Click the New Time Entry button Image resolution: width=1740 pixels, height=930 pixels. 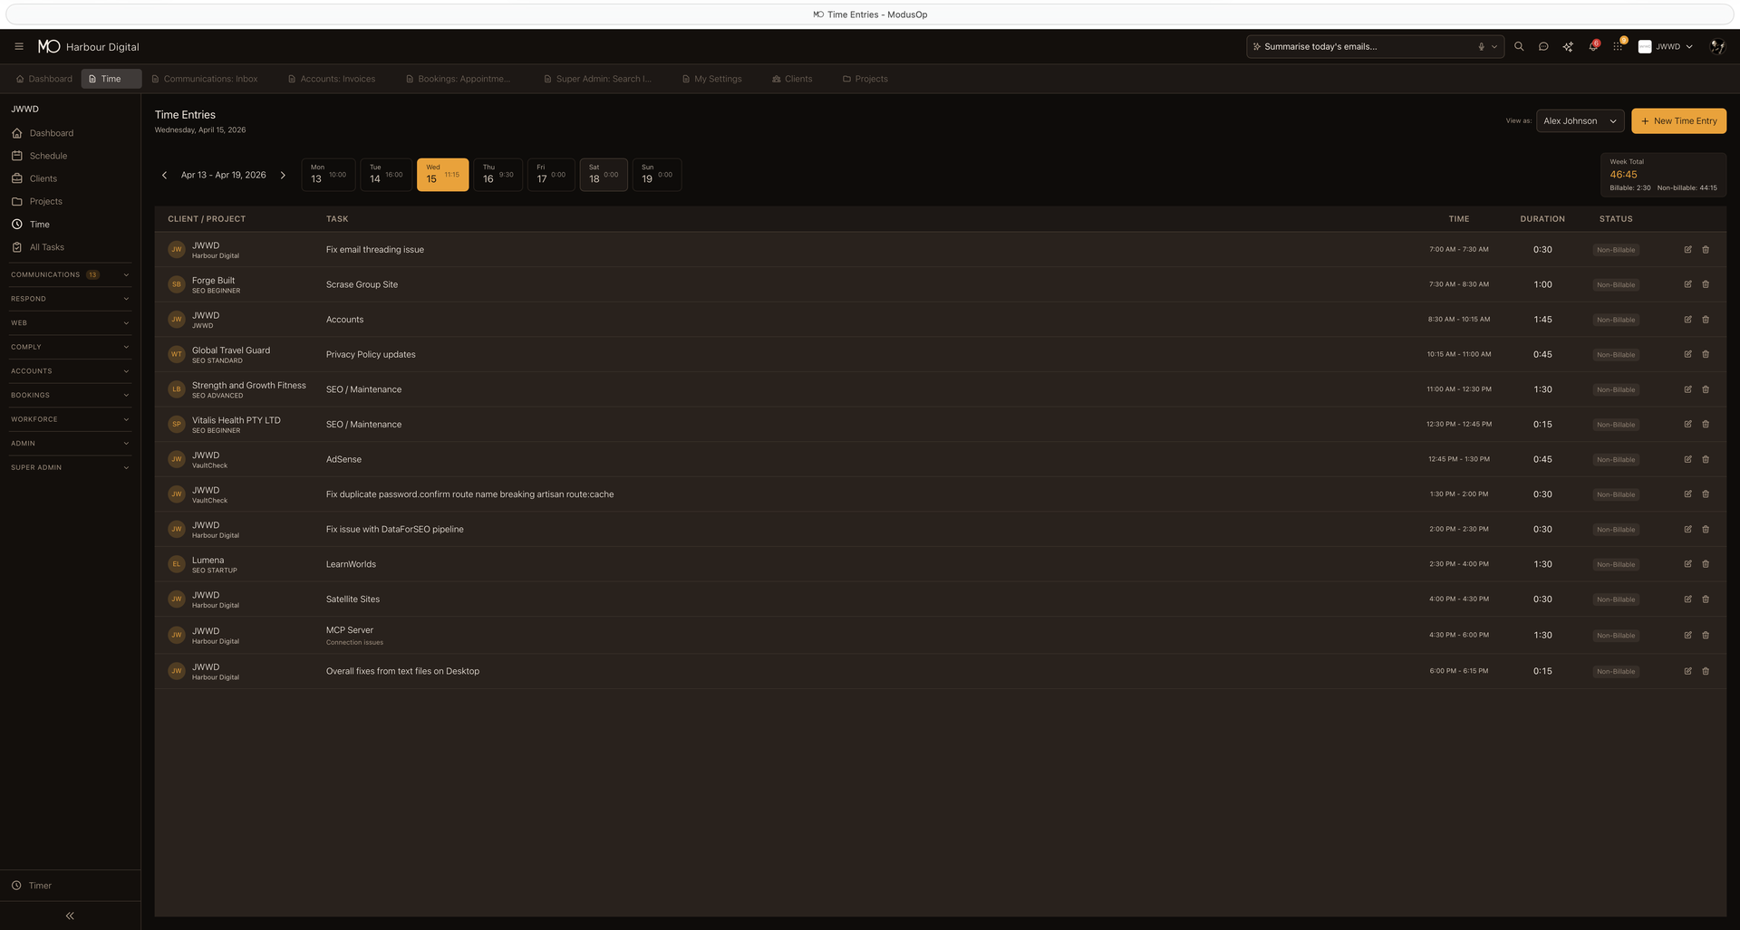(x=1678, y=120)
